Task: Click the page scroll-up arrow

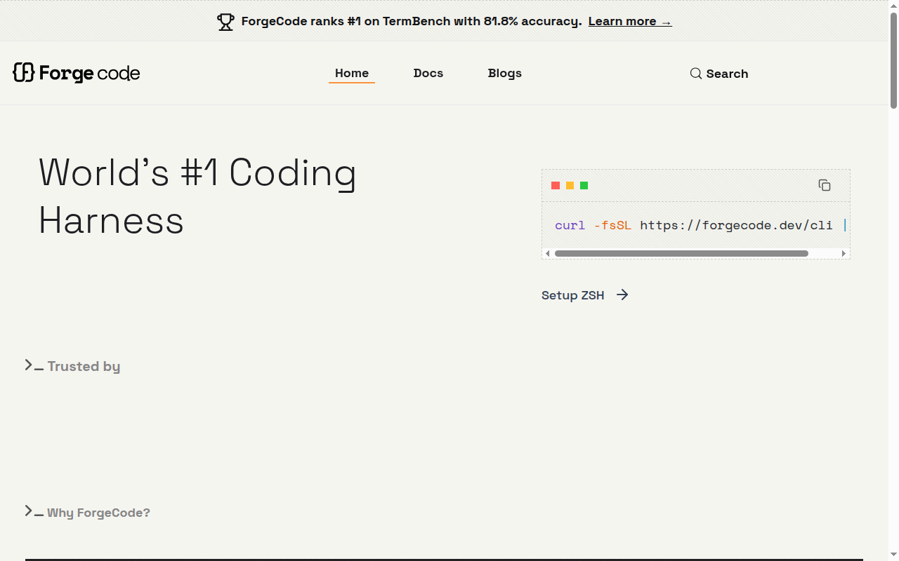Action: click(893, 5)
